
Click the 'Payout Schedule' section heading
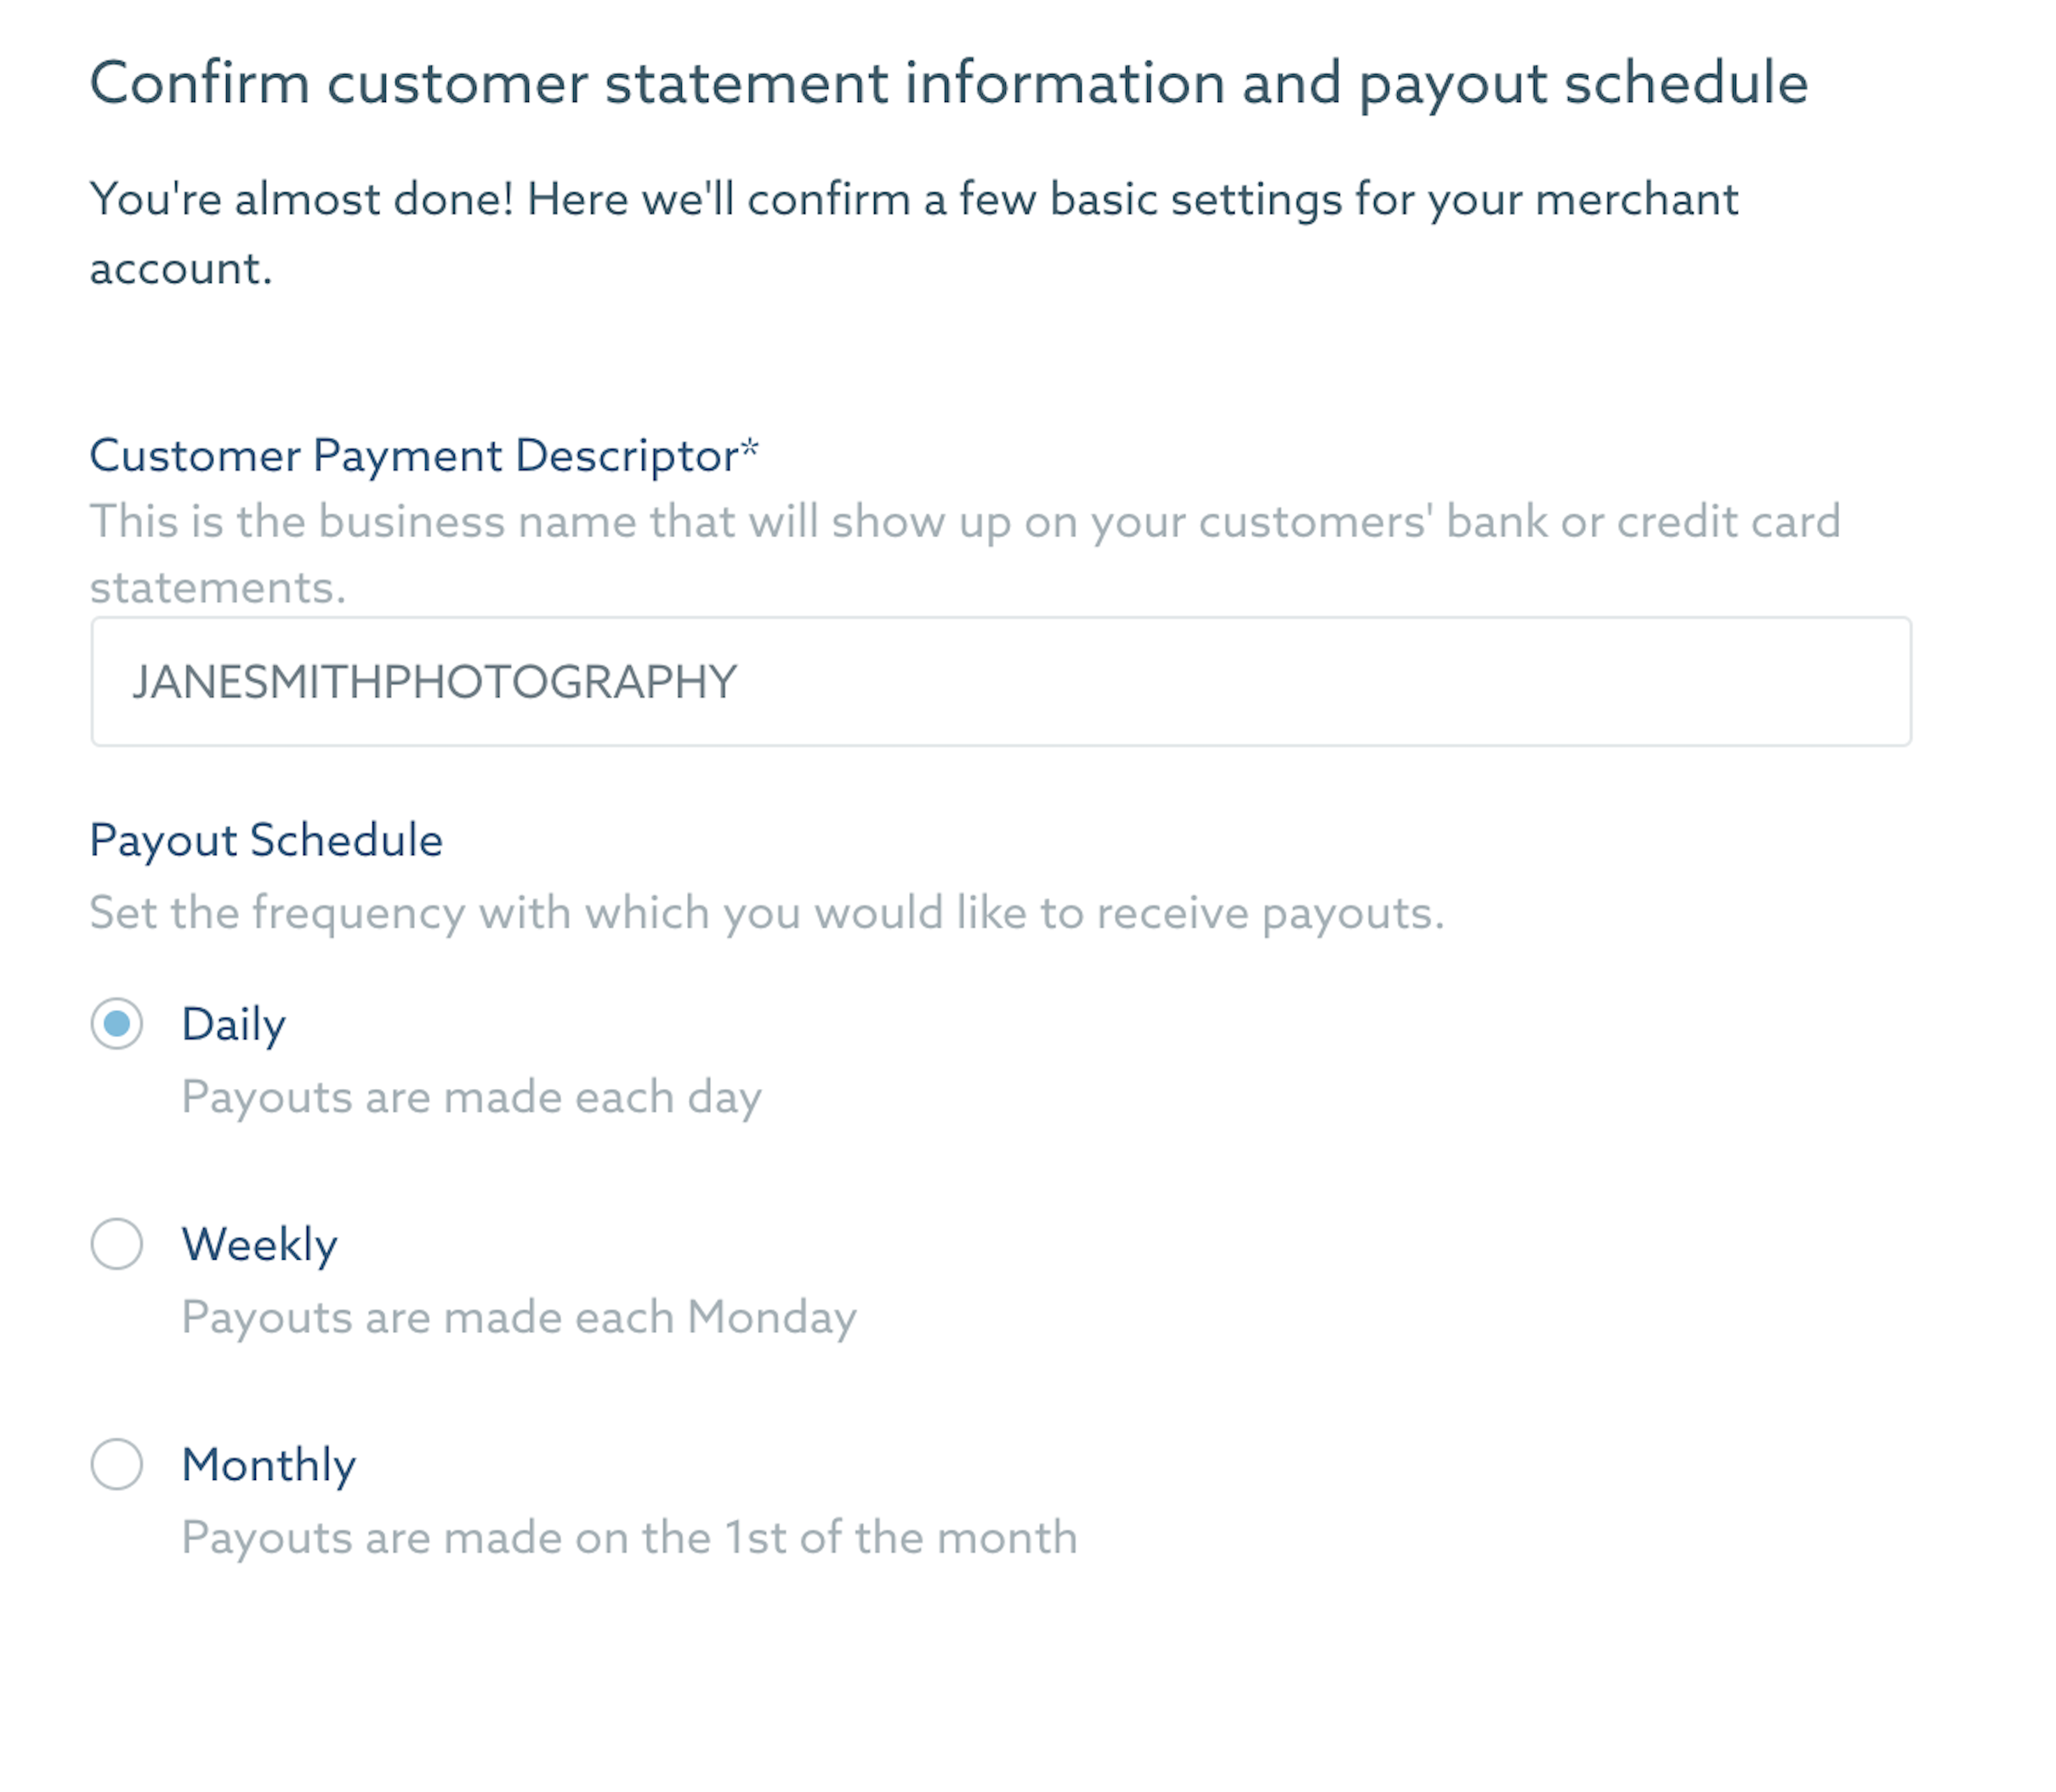tap(266, 841)
